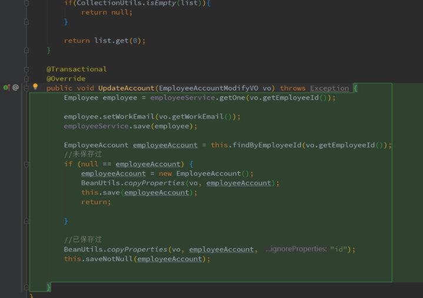
Task: Click 'this.save' call inside the if block
Action: pyautogui.click(x=101, y=192)
